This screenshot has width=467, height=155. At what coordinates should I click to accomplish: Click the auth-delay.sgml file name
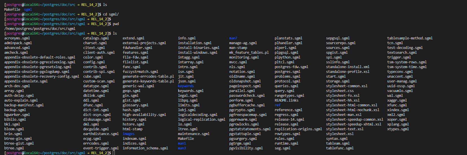pos(19,96)
